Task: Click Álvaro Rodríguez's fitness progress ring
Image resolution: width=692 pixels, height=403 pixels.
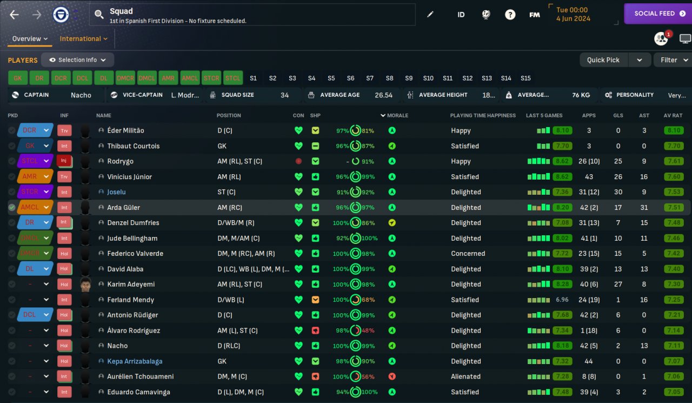Action: click(x=355, y=331)
